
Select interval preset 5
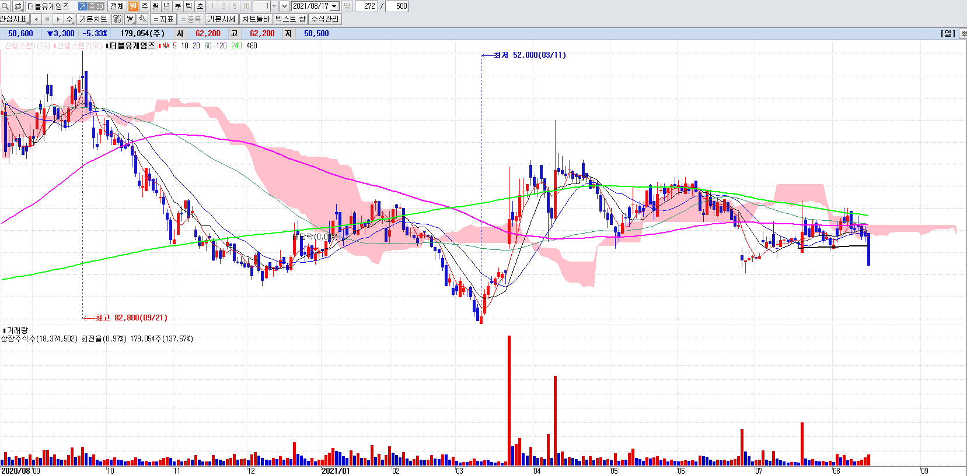tap(235, 6)
